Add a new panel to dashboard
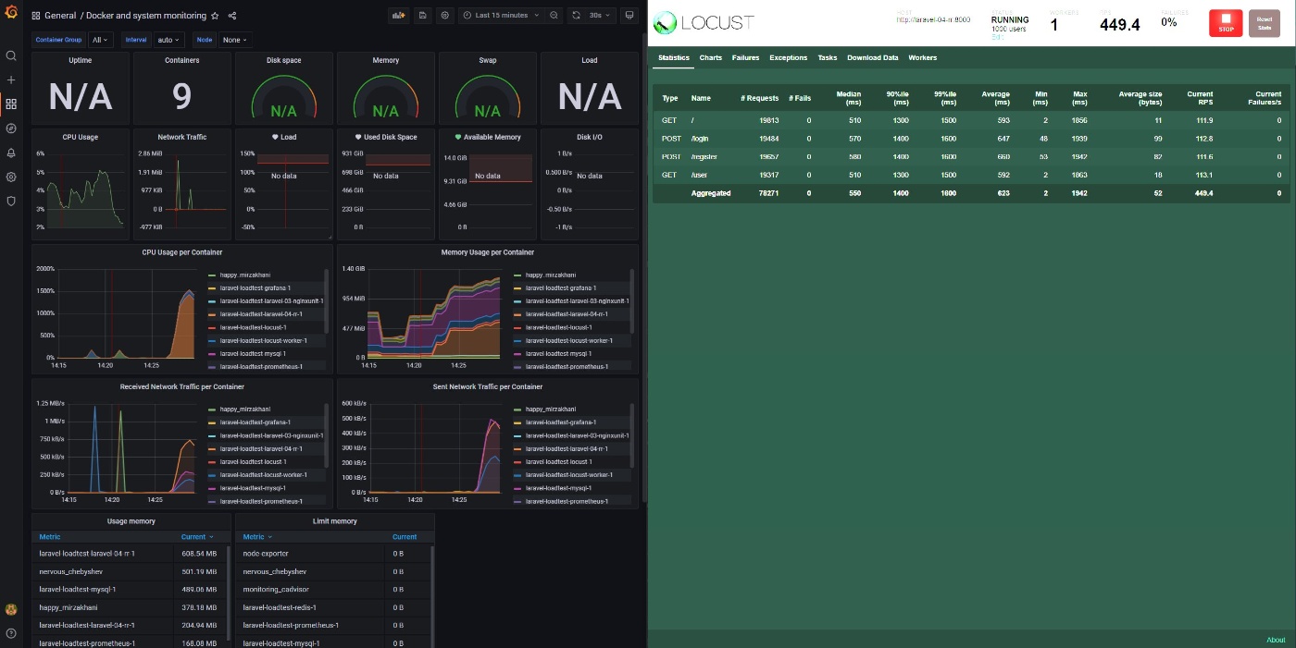 (x=399, y=16)
